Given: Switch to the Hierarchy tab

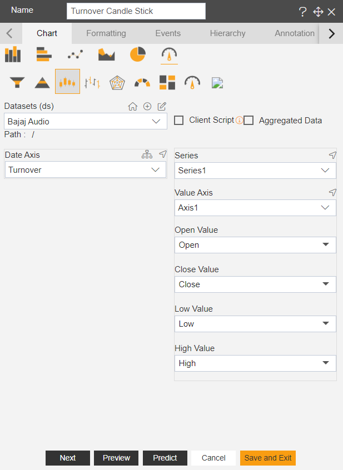Looking at the screenshot, I should point(227,33).
